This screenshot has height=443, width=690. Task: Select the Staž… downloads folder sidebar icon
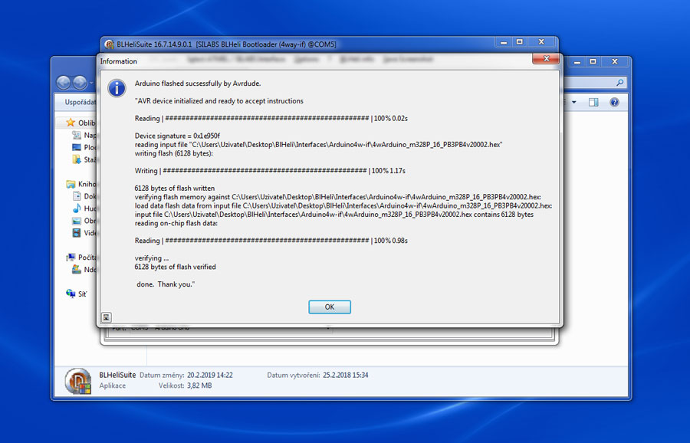[x=77, y=159]
